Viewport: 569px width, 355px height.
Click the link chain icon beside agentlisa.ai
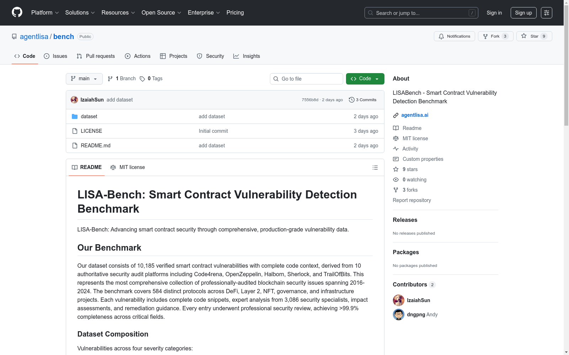(396, 115)
